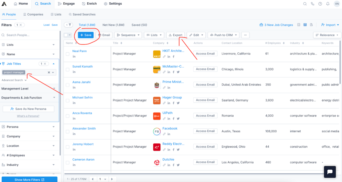The height and width of the screenshot is (182, 342).
Task: Open the phone dialer icon
Action: click(x=313, y=4)
